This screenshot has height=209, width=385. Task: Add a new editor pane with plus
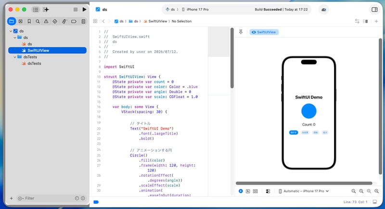click(x=376, y=21)
